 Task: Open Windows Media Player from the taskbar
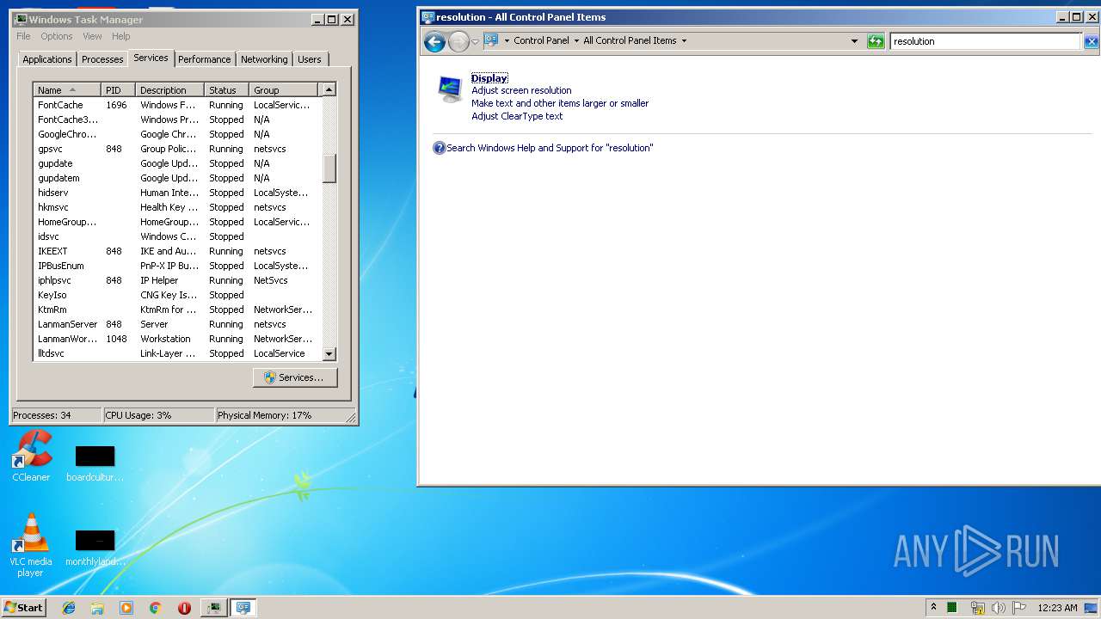[126, 608]
